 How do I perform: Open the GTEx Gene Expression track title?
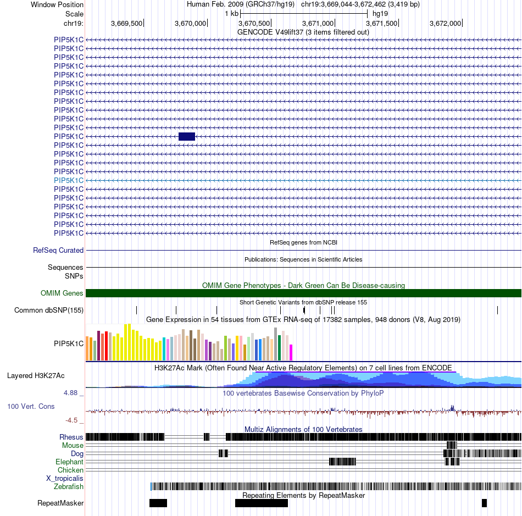(303, 320)
